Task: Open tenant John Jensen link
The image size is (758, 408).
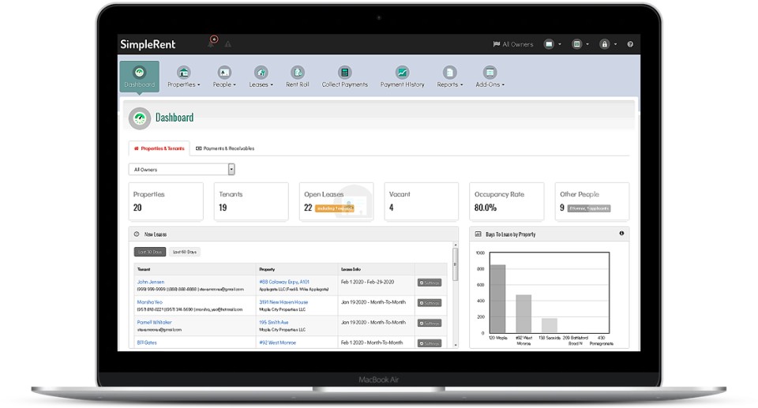Action: pyautogui.click(x=150, y=282)
